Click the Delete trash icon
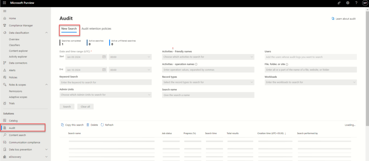369x161 pixels. pyautogui.click(x=88, y=125)
